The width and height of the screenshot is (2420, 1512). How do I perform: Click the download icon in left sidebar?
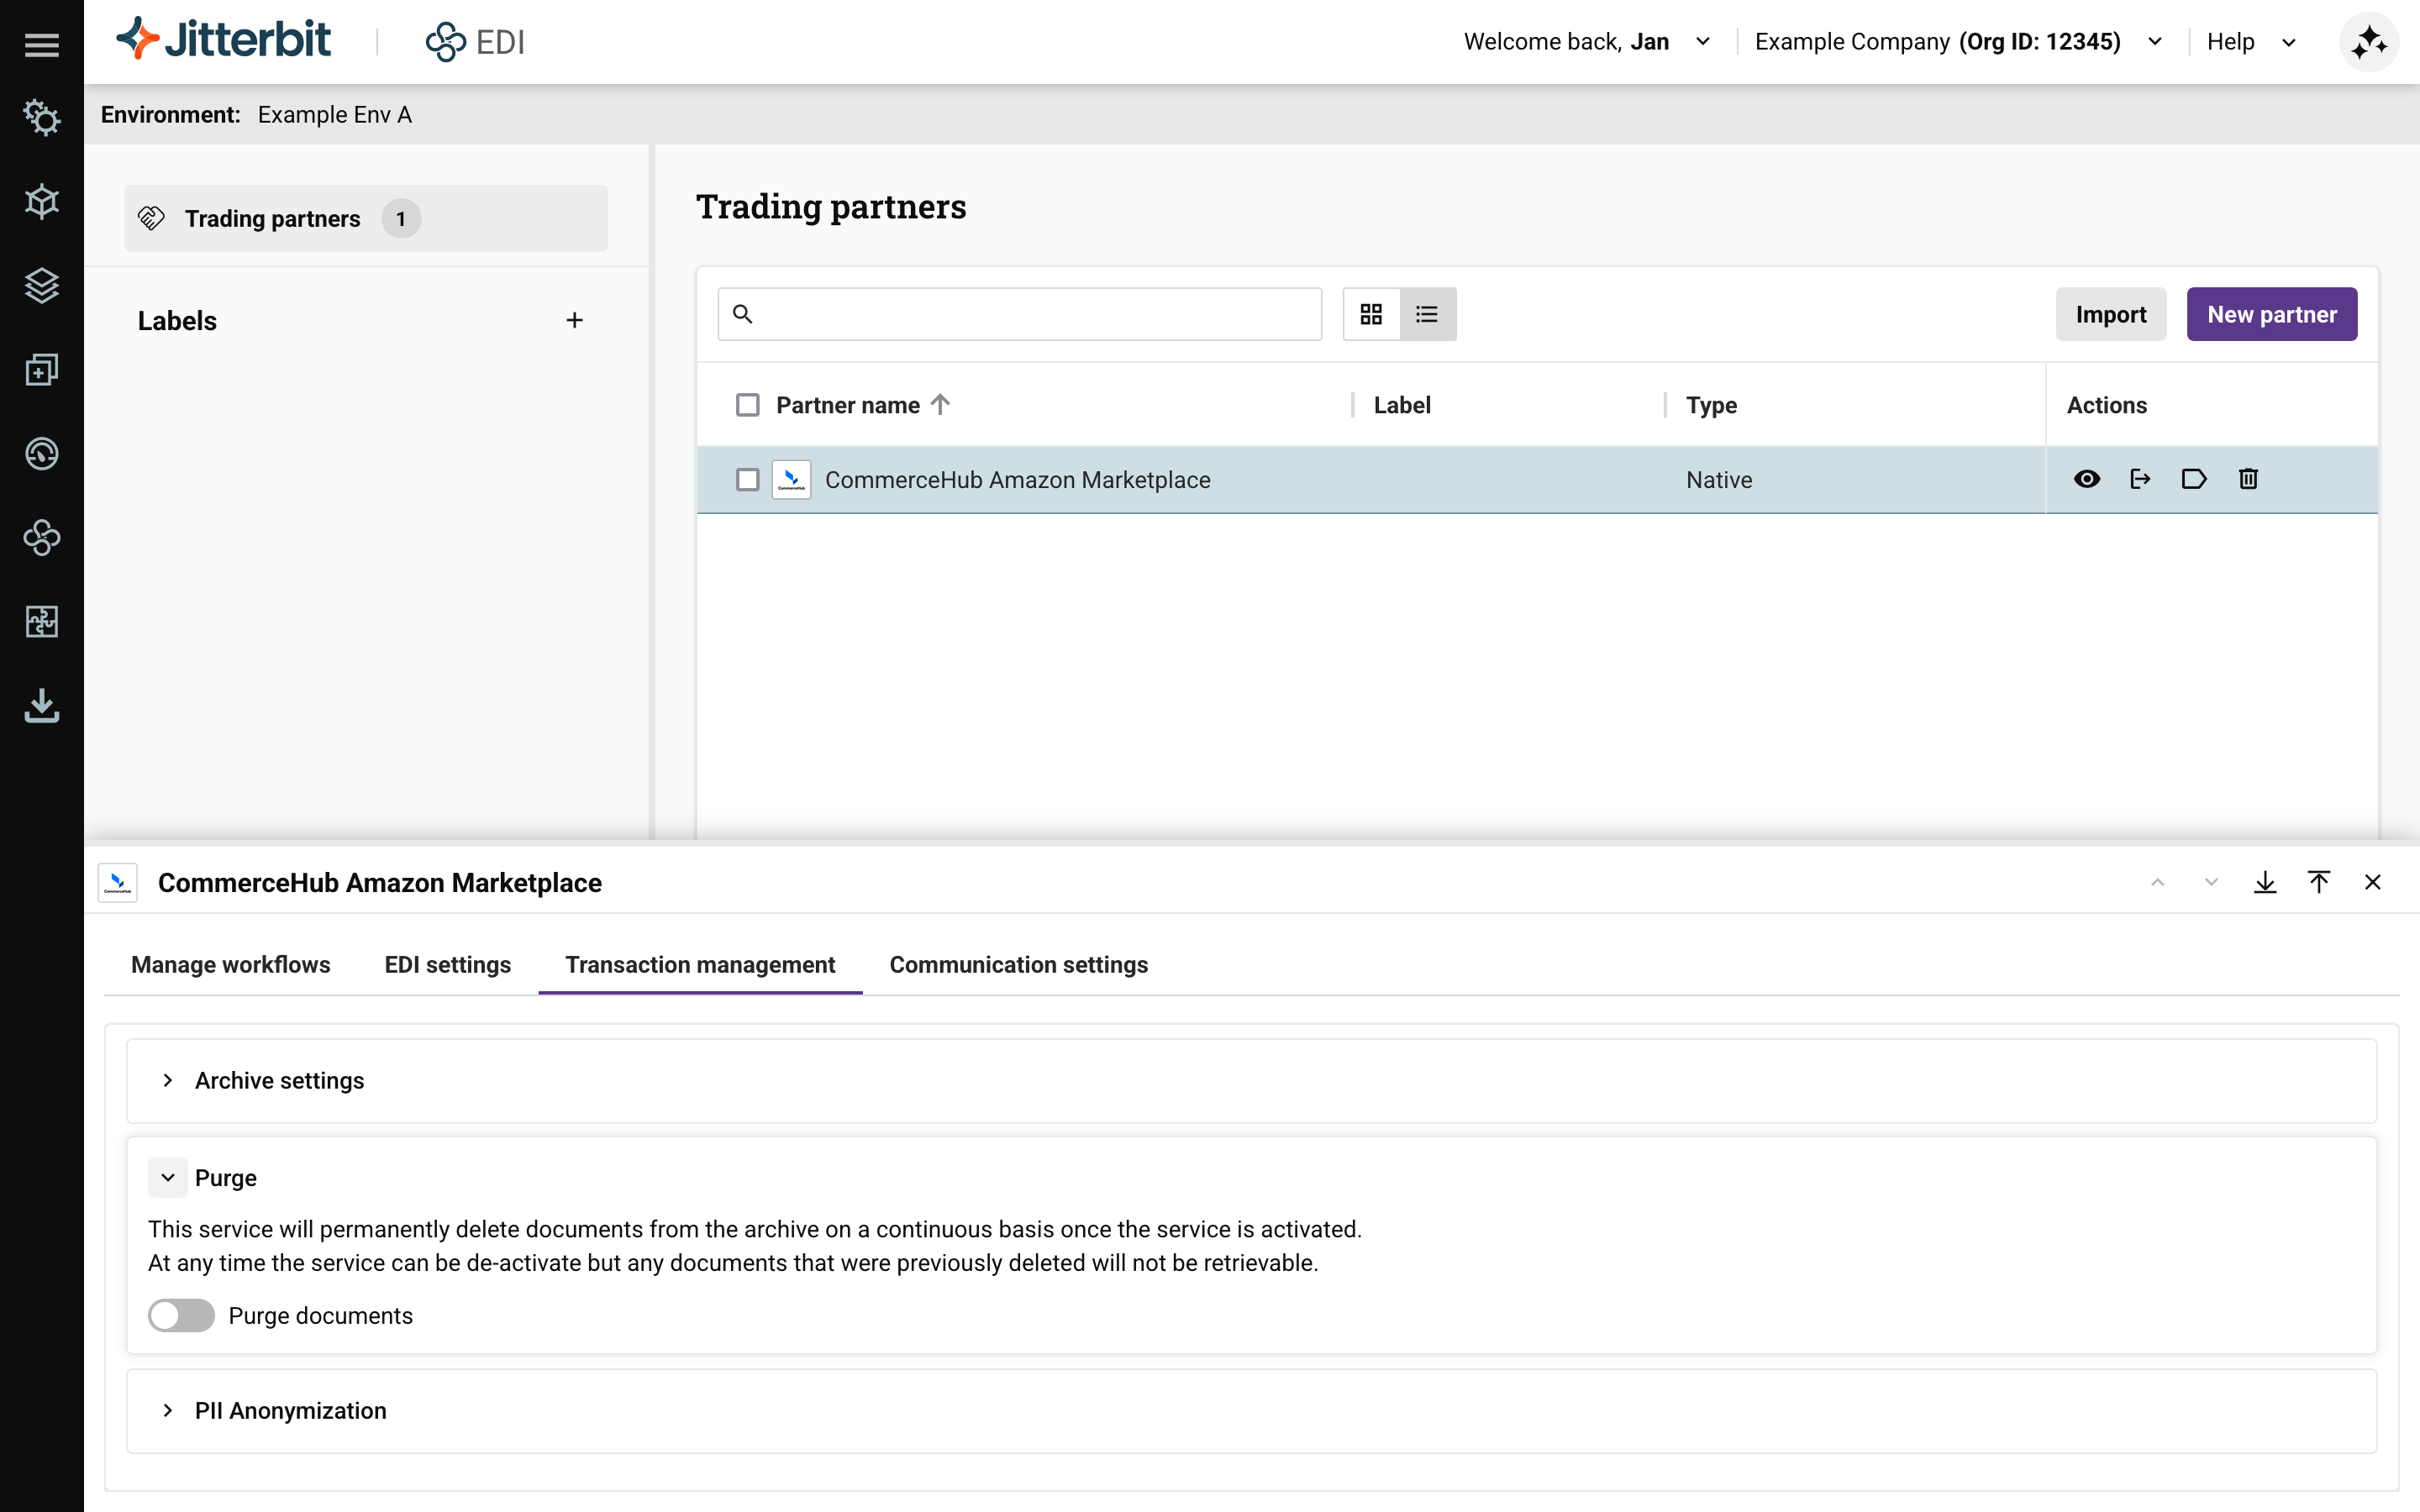41,705
